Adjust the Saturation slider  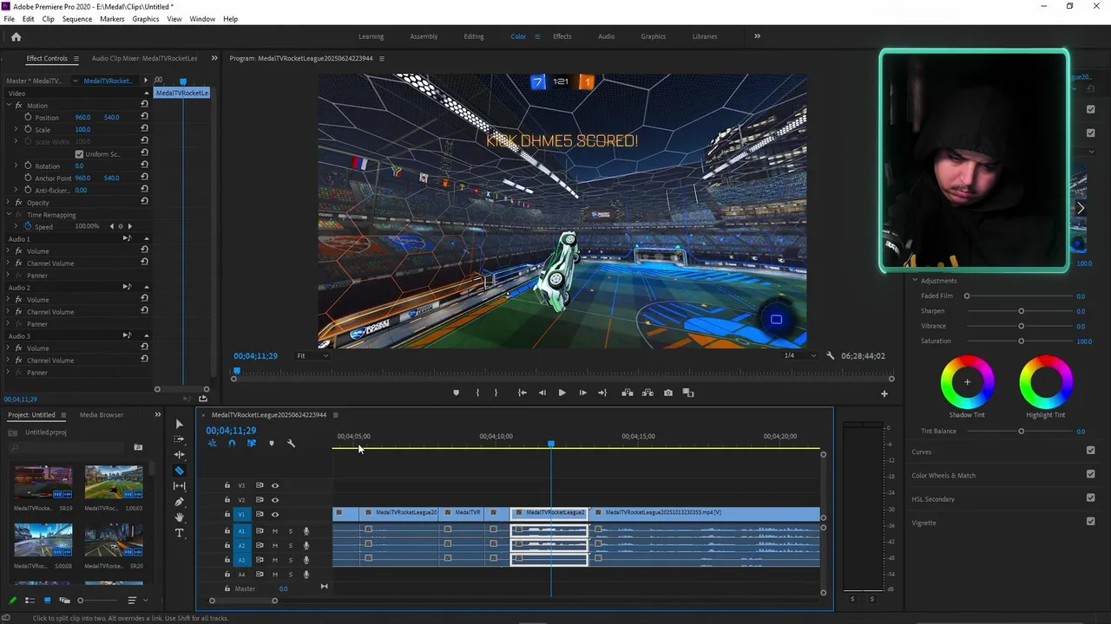(x=1021, y=341)
